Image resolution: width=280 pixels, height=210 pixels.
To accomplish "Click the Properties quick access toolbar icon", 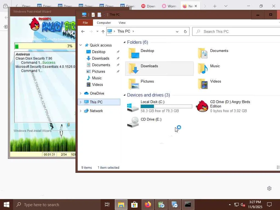I will 93,15.
